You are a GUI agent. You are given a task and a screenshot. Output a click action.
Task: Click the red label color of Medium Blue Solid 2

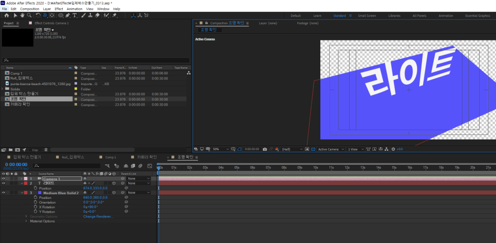click(x=26, y=192)
